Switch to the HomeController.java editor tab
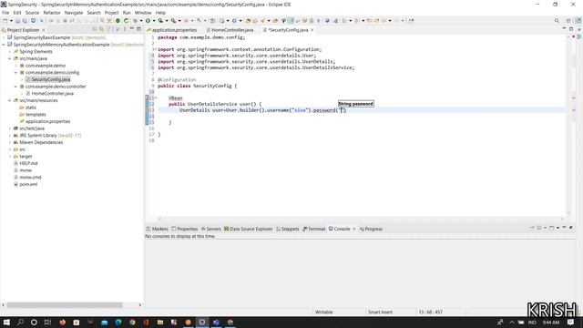Image resolution: width=583 pixels, height=328 pixels. click(x=230, y=30)
